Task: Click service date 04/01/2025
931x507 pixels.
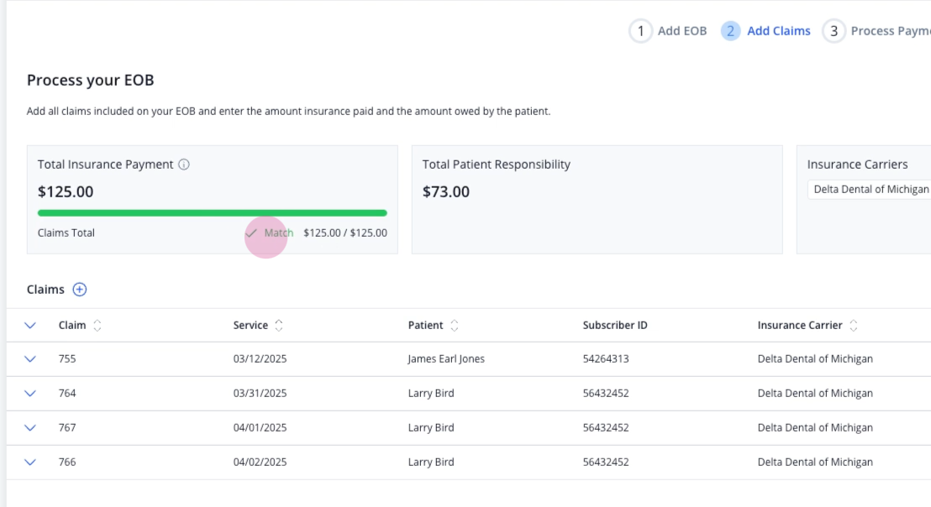Action: pos(260,427)
